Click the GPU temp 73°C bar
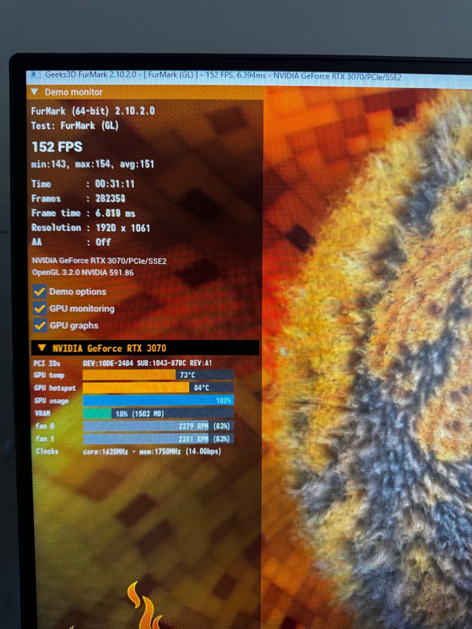This screenshot has height=629, width=472. click(158, 375)
